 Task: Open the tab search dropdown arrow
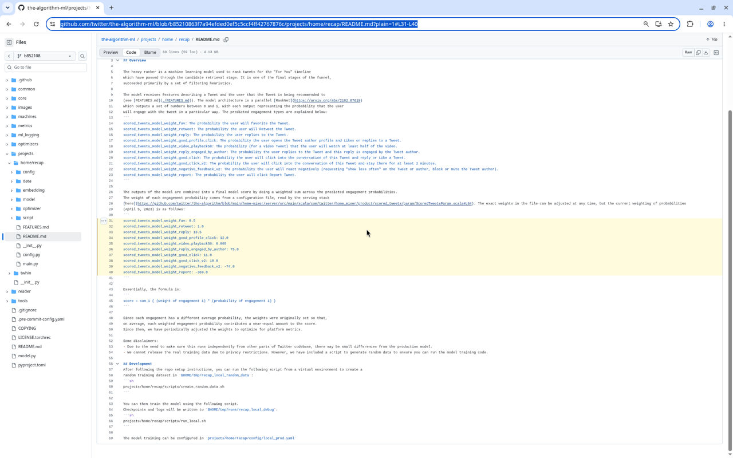[x=7, y=8]
